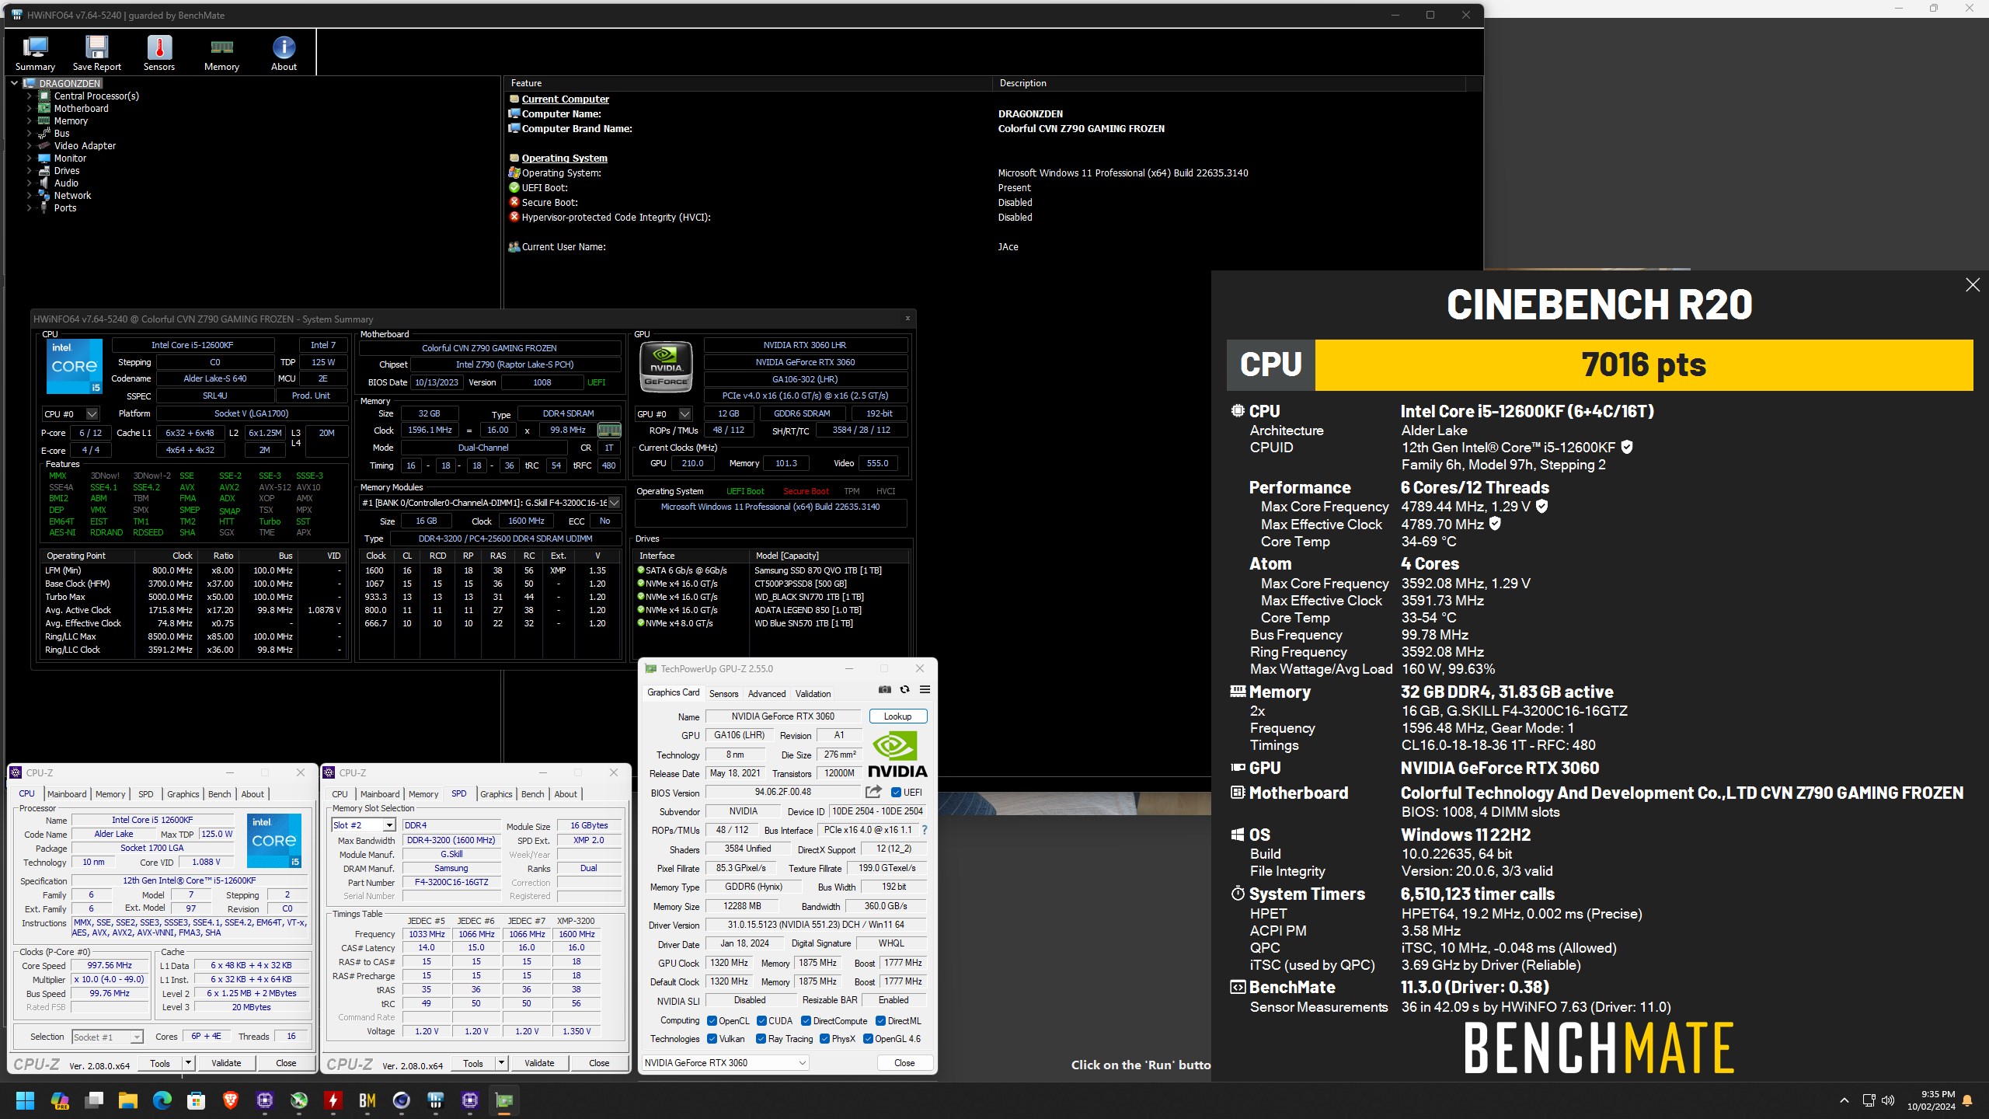
Task: Switch to Cinebench taskbar icon
Action: (402, 1100)
